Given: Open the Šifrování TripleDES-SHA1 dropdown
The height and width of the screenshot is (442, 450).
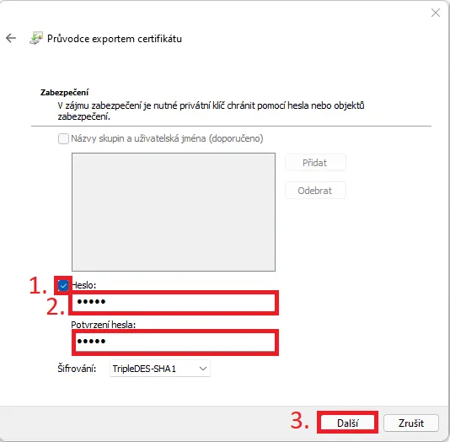Looking at the screenshot, I should [160, 368].
